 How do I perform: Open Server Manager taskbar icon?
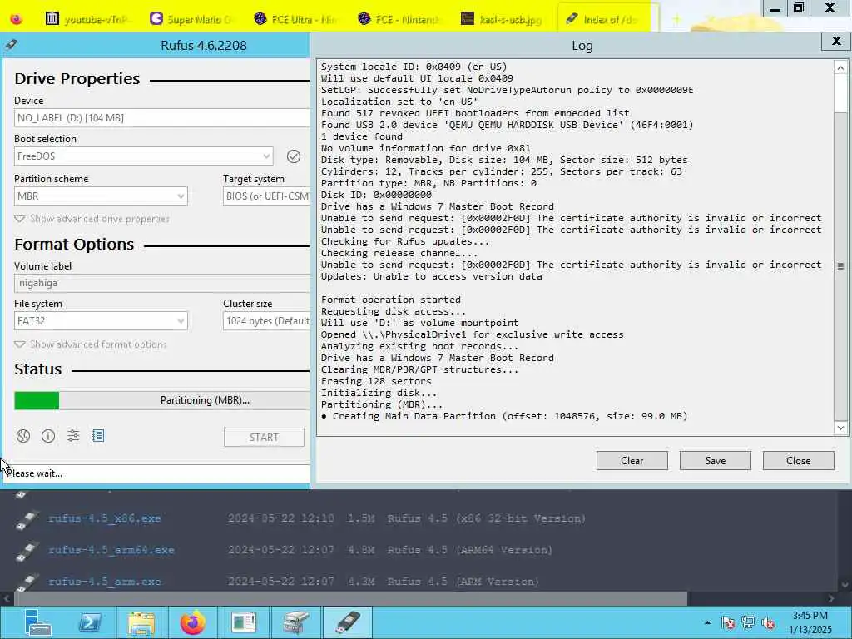click(x=38, y=622)
